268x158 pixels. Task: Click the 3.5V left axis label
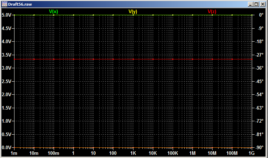(x=7, y=55)
